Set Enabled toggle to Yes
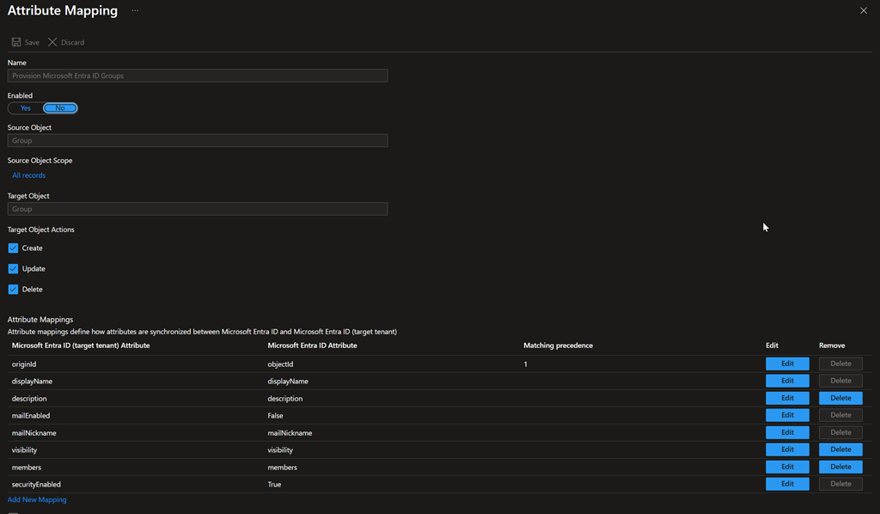 [x=26, y=108]
